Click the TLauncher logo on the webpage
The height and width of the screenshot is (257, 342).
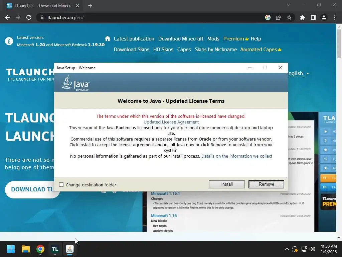(x=30, y=75)
